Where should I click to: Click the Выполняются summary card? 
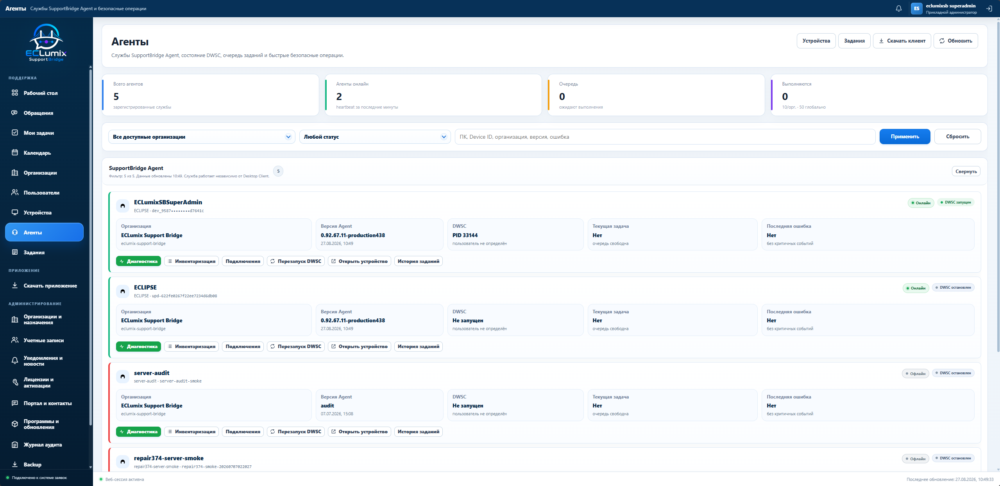click(x=879, y=95)
